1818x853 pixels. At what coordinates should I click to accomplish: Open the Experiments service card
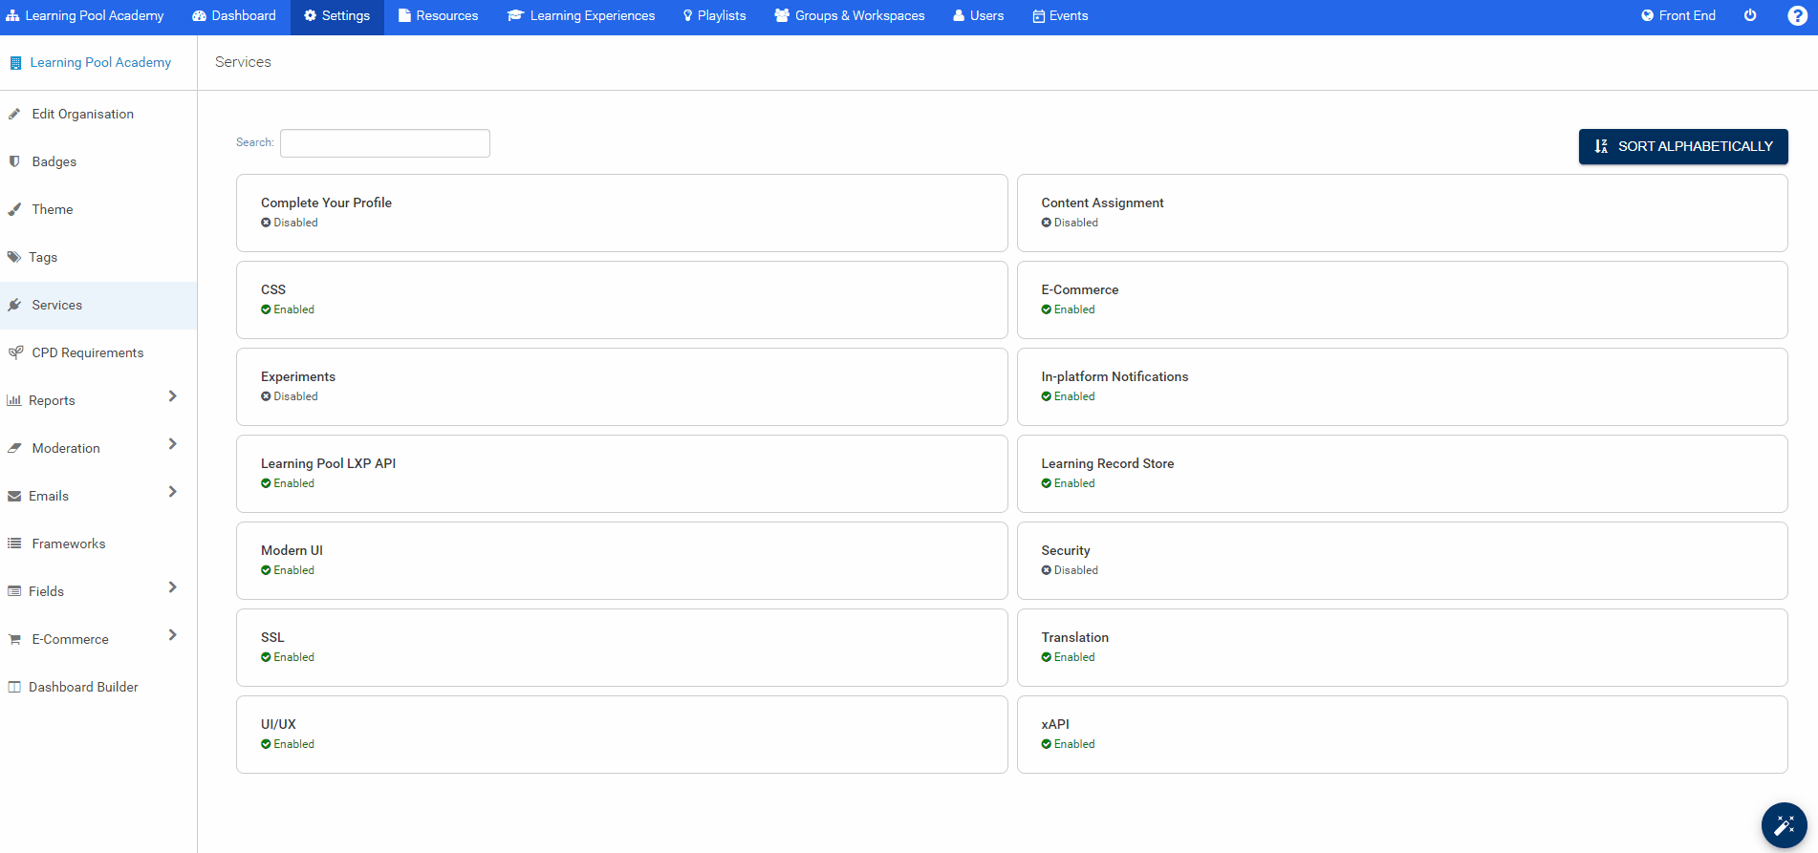[621, 387]
